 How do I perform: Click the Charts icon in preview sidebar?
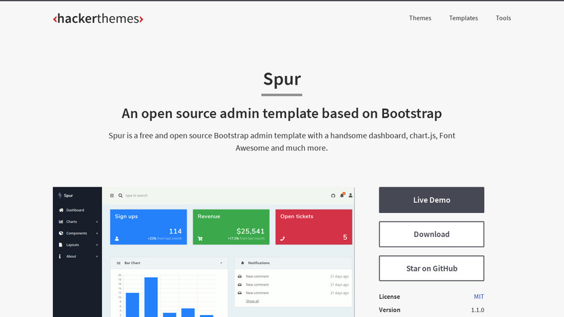(x=61, y=222)
